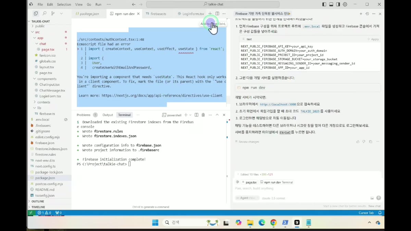Open the Selection menu
This screenshot has height=231, width=411.
point(64,4)
